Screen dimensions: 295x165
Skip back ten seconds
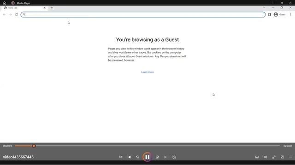(x=137, y=157)
